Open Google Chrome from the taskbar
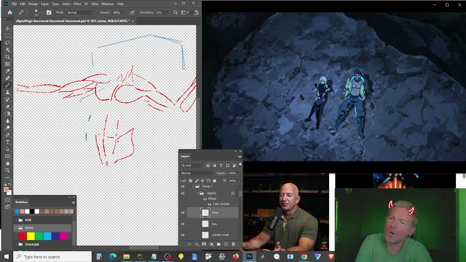The height and width of the screenshot is (262, 466). coord(304,257)
